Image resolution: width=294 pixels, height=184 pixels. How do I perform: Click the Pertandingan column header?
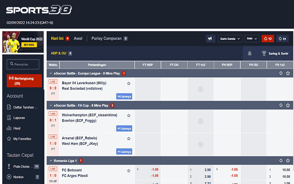coord(97,65)
